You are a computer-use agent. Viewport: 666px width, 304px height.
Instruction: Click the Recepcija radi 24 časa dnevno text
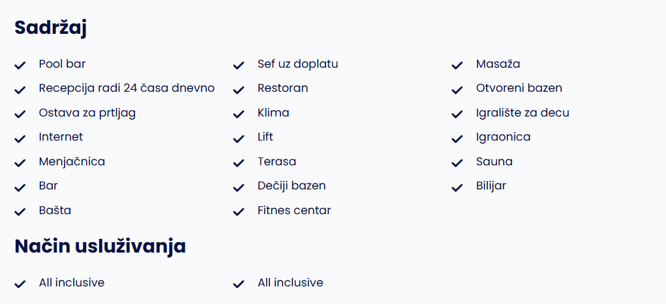[x=127, y=88]
